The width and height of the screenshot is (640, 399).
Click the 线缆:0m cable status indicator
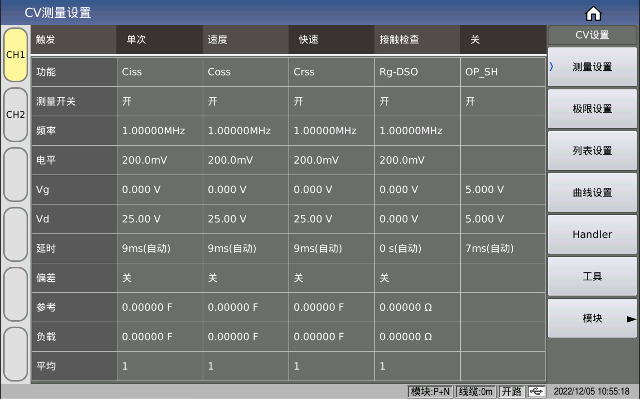pyautogui.click(x=476, y=391)
